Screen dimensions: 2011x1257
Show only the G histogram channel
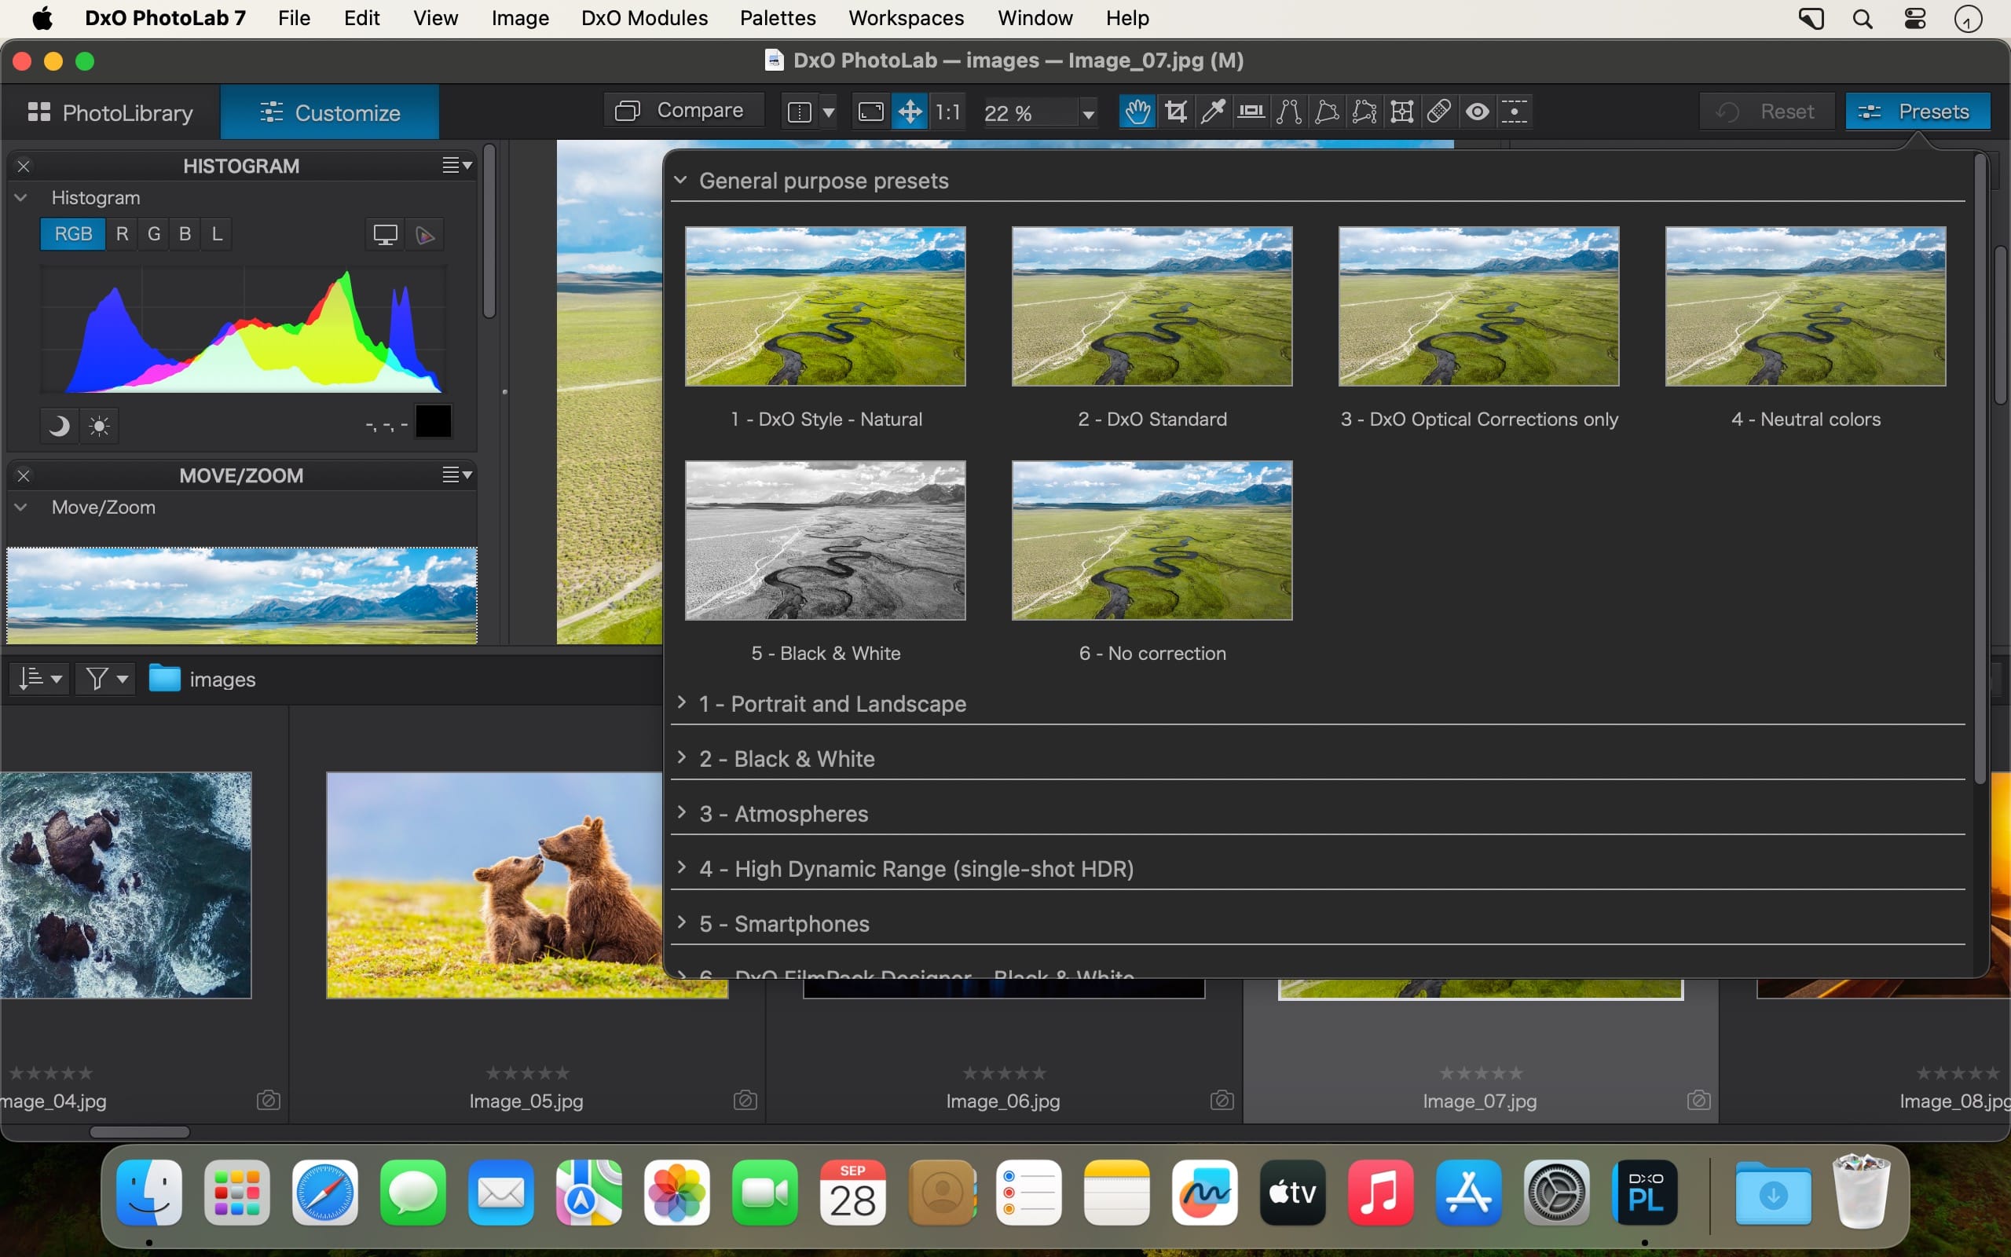click(x=154, y=234)
